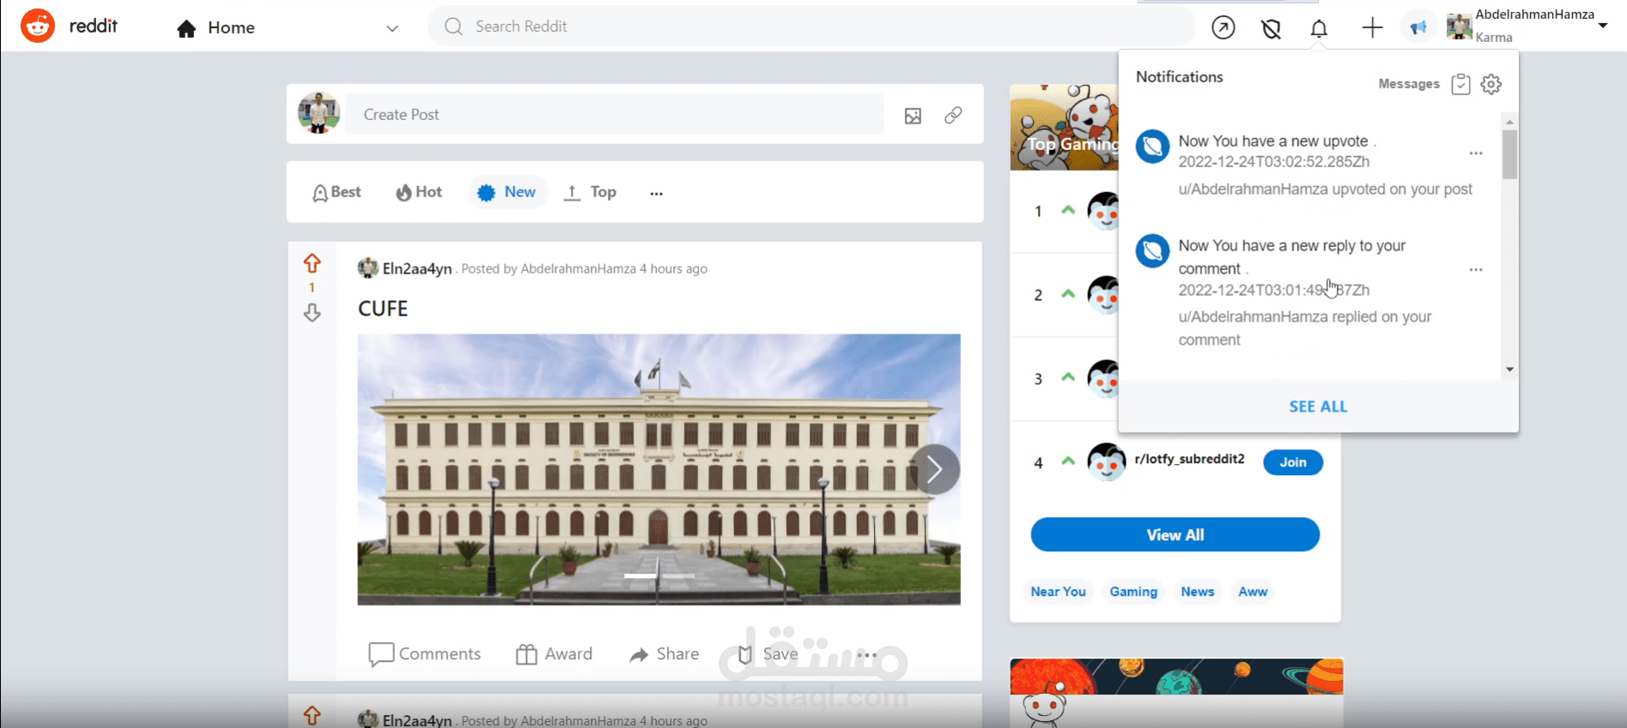
Task: Click the CUFE building image
Action: point(659,469)
